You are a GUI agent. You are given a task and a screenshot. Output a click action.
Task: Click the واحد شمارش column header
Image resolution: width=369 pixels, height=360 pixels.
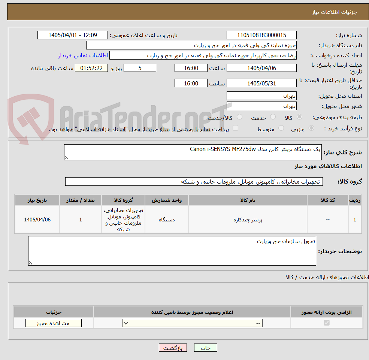coord(167,200)
